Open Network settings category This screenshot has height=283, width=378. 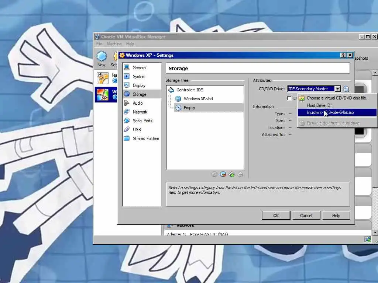142,112
